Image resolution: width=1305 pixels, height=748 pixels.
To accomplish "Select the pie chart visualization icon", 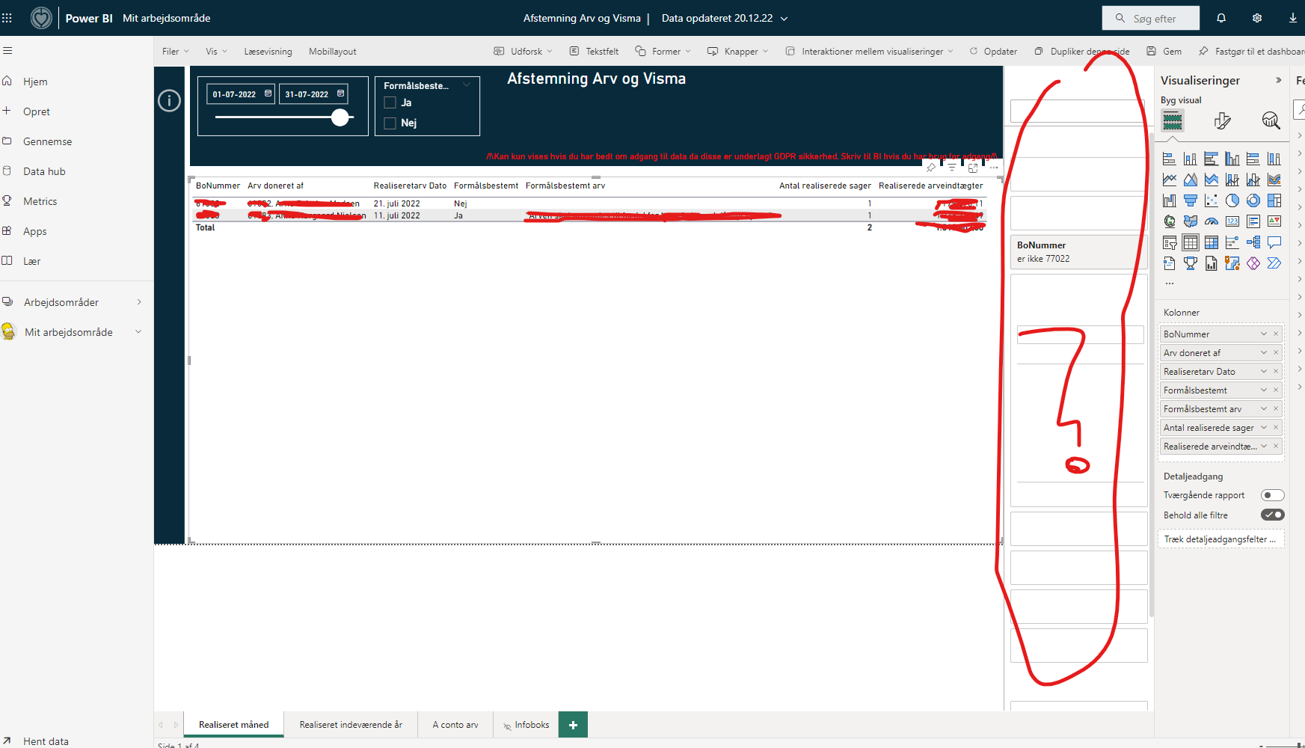I will pos(1232,200).
